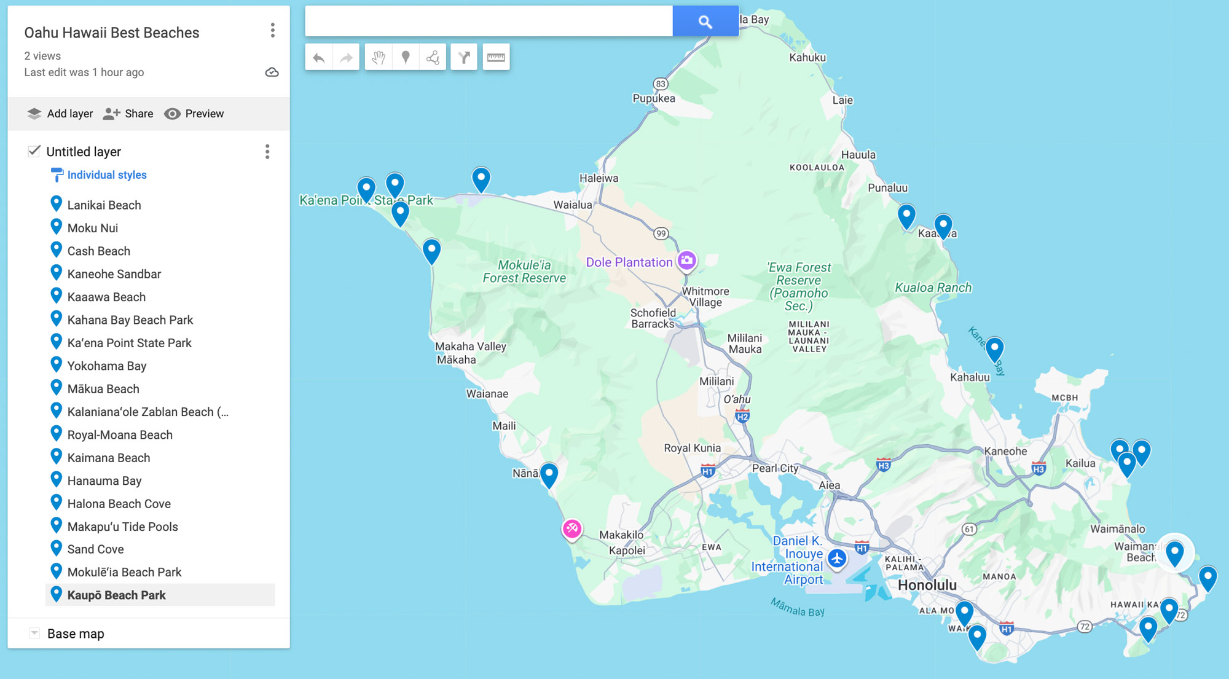This screenshot has height=679, width=1229.
Task: Open the Untitled layer options menu
Action: [x=267, y=152]
